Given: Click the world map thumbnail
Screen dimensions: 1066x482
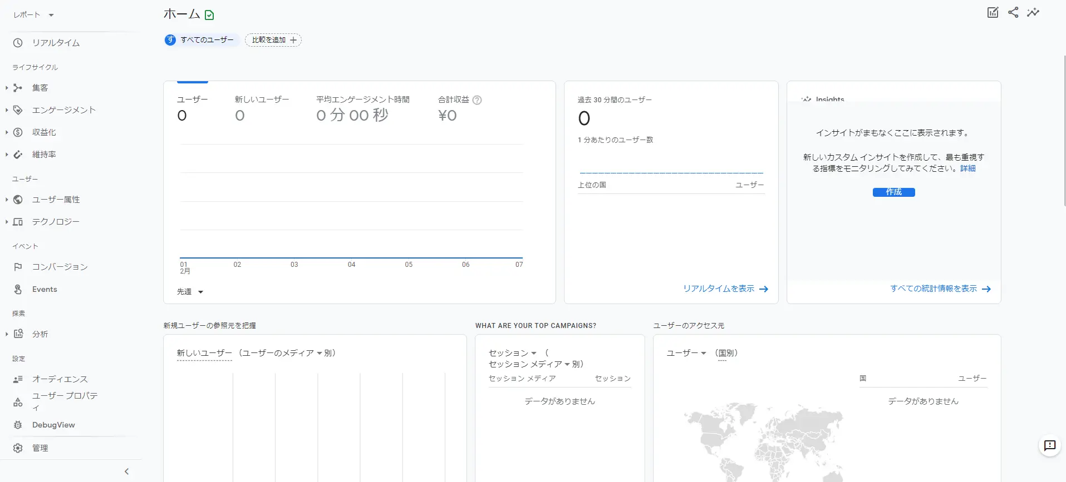Looking at the screenshot, I should point(764,442).
